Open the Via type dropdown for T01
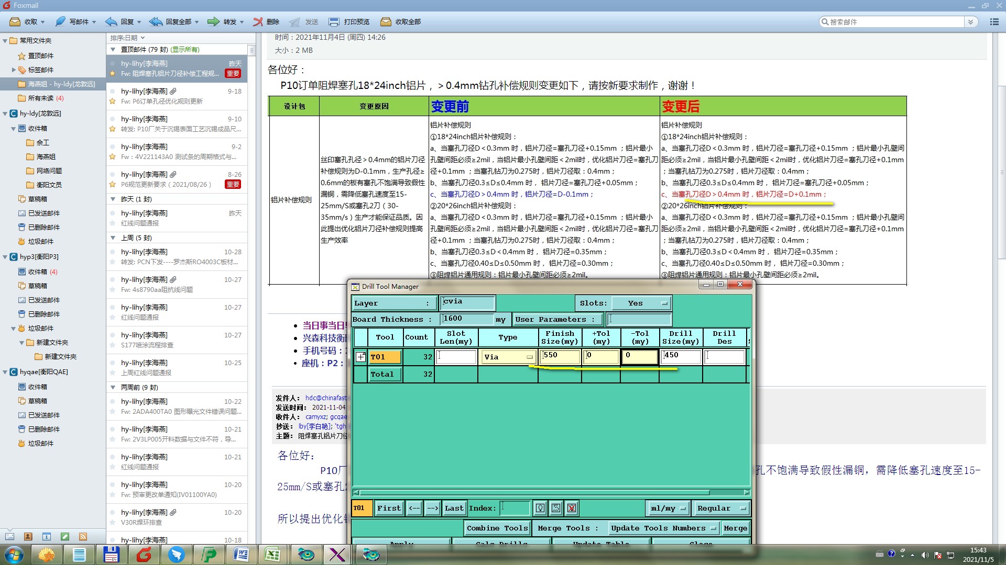1006x565 pixels. coord(507,357)
